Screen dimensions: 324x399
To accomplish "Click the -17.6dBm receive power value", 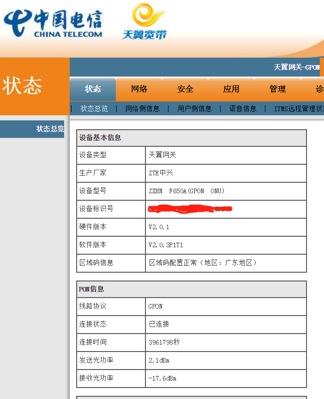I will point(162,378).
